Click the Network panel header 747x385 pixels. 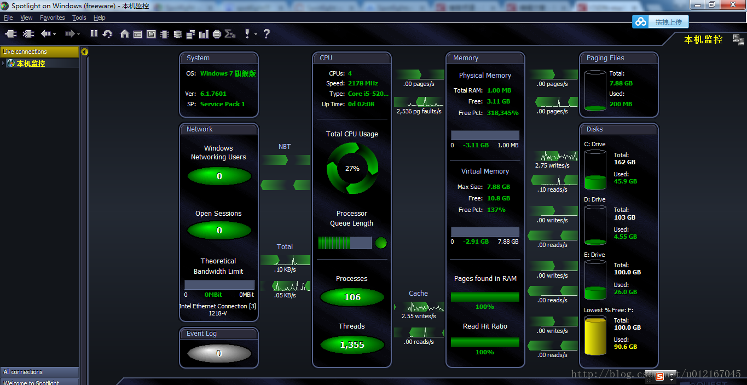point(219,129)
